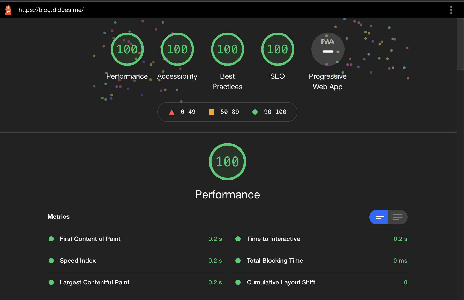Viewport: 464px width, 300px height.
Task: Expand the Largest Contentful Paint metric
Action: (x=94, y=282)
